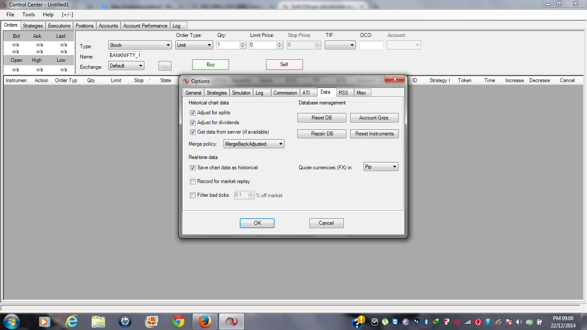Toggle Get data from server option

[193, 132]
